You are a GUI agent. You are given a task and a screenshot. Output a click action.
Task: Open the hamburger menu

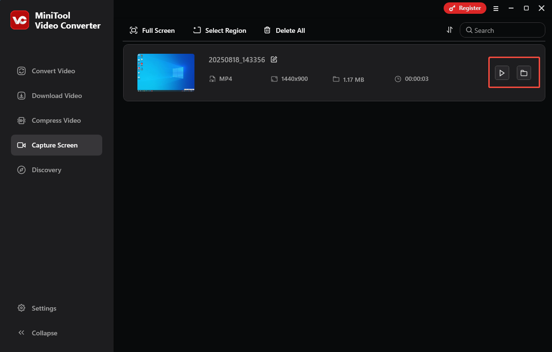[496, 8]
